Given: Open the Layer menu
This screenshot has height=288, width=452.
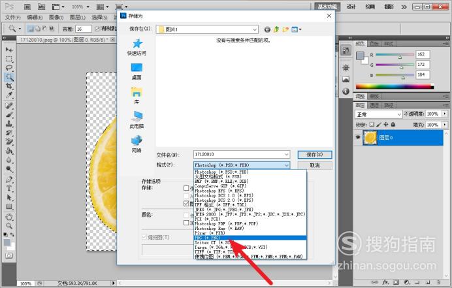Looking at the screenshot, I should coord(78,18).
